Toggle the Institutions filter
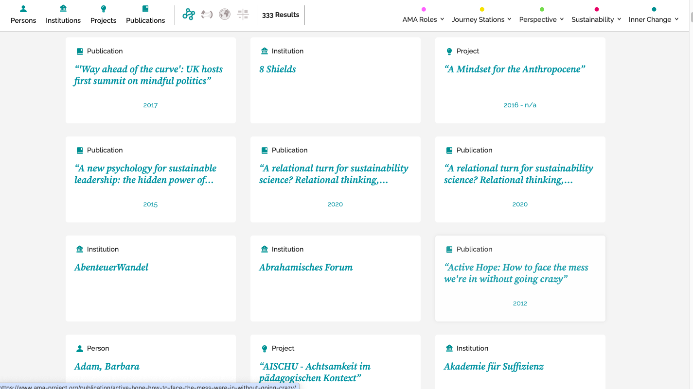Screen dimensions: 693x389 (x=63, y=15)
